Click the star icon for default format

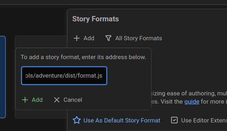point(77,120)
